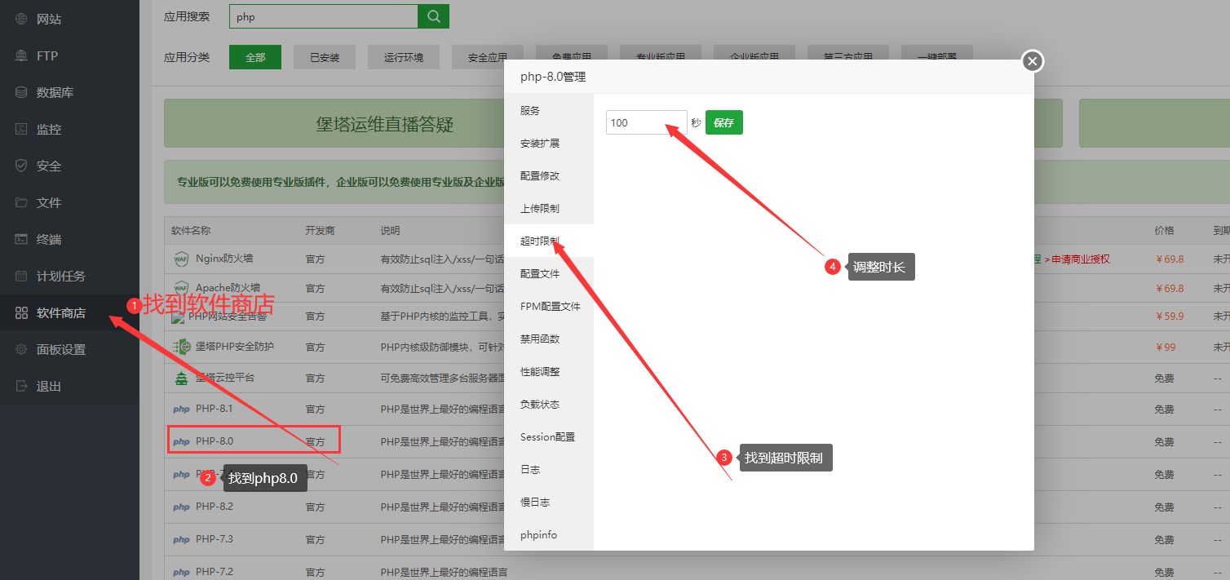Viewport: 1230px width, 580px height.
Task: Click the 申请商业授权 link
Action: (1080, 259)
